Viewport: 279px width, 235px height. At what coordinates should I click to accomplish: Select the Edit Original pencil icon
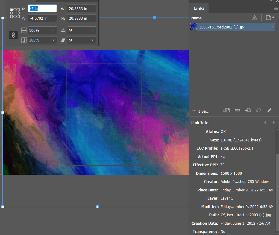pyautogui.click(x=269, y=110)
